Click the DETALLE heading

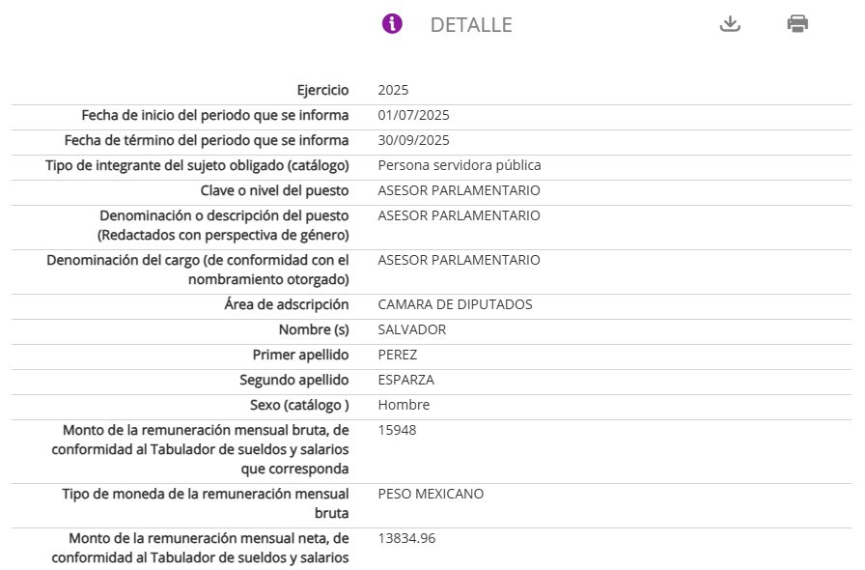click(x=471, y=25)
